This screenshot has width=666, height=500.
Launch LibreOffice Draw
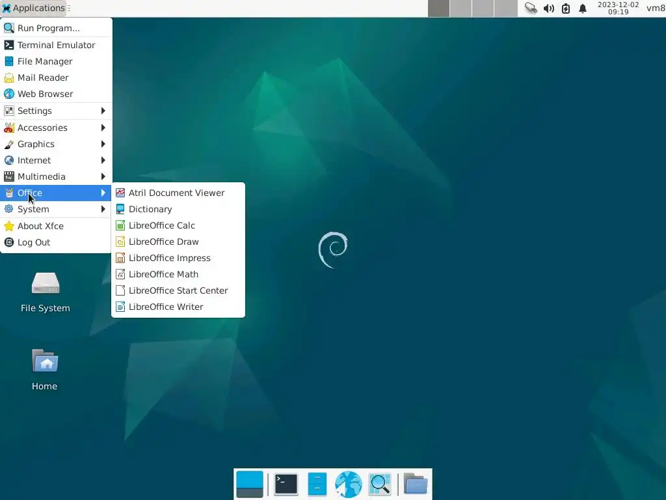(x=178, y=242)
